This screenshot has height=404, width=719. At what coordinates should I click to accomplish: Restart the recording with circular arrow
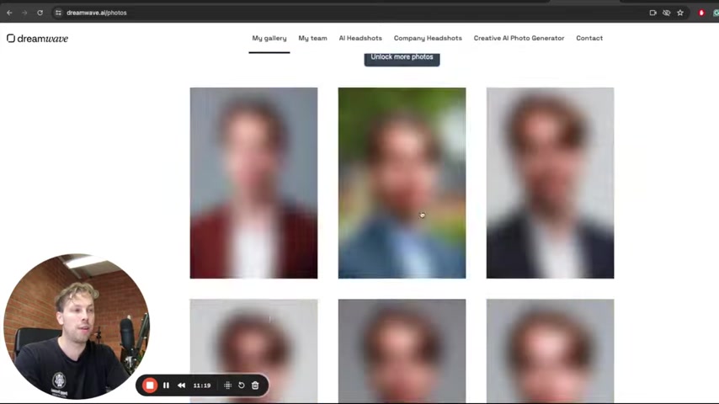pos(241,385)
